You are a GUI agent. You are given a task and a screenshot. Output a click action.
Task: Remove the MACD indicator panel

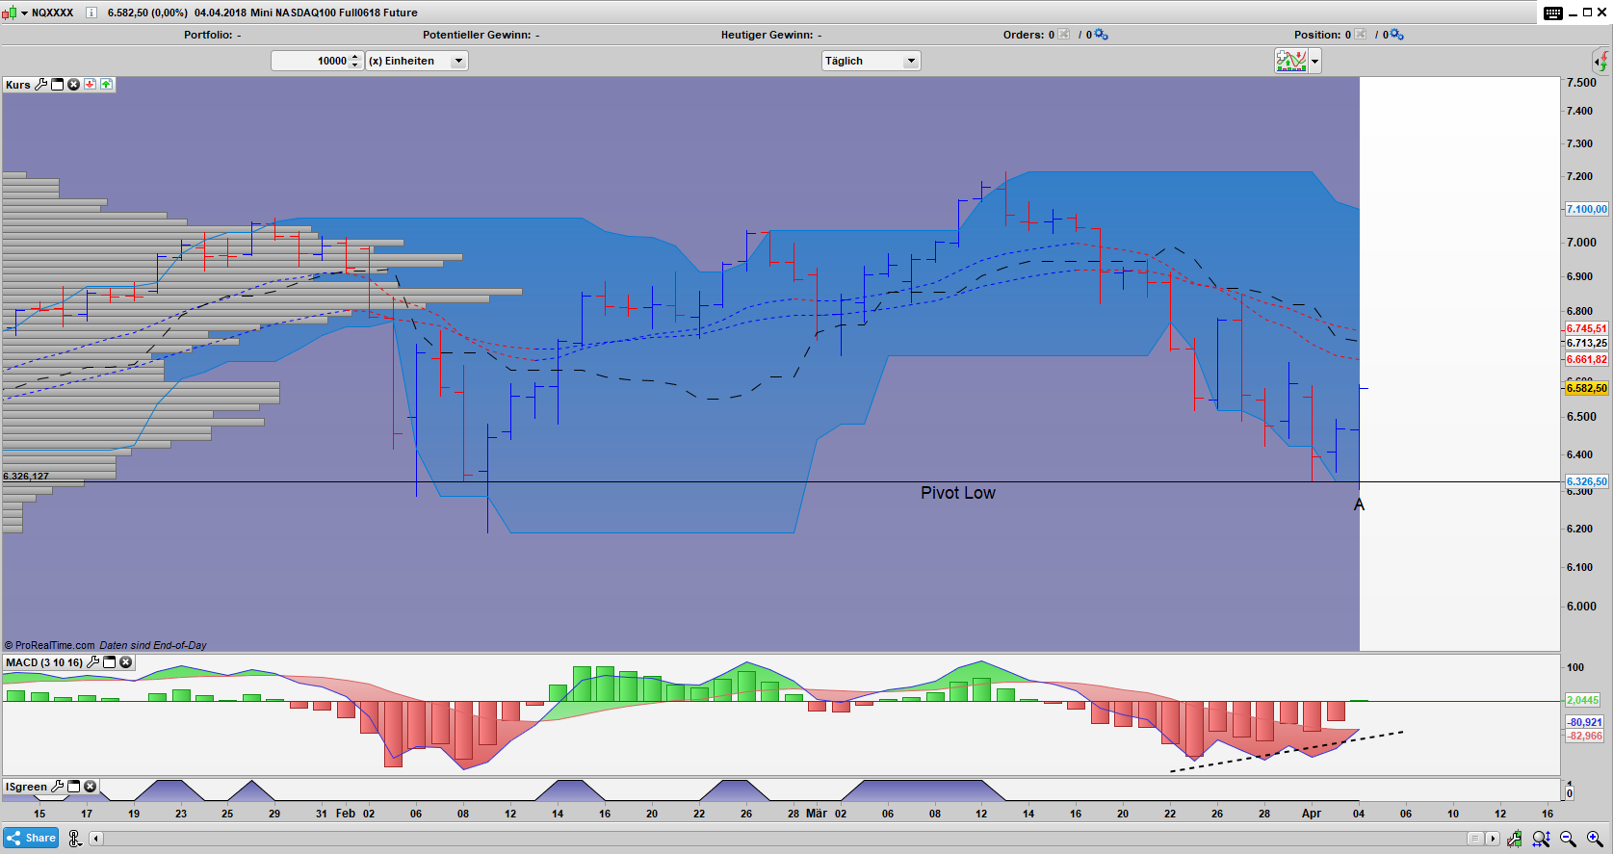point(125,662)
